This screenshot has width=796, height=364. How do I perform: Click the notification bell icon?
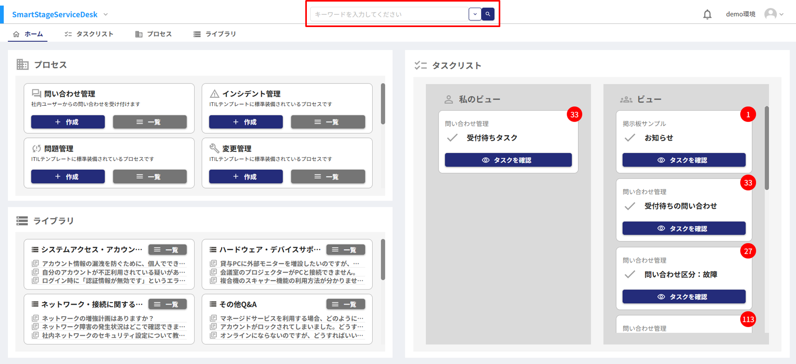click(707, 15)
